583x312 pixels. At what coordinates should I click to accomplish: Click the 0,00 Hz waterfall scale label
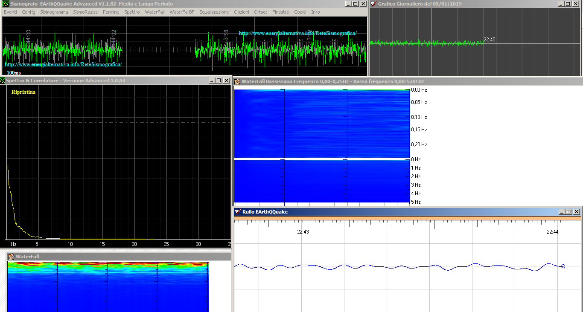pos(419,90)
